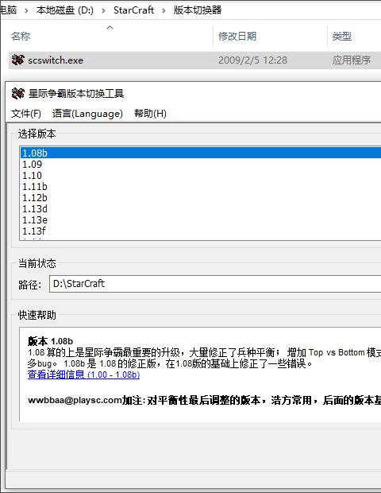The image size is (381, 493).
Task: Select version 1.13d in the list
Action: click(201, 209)
